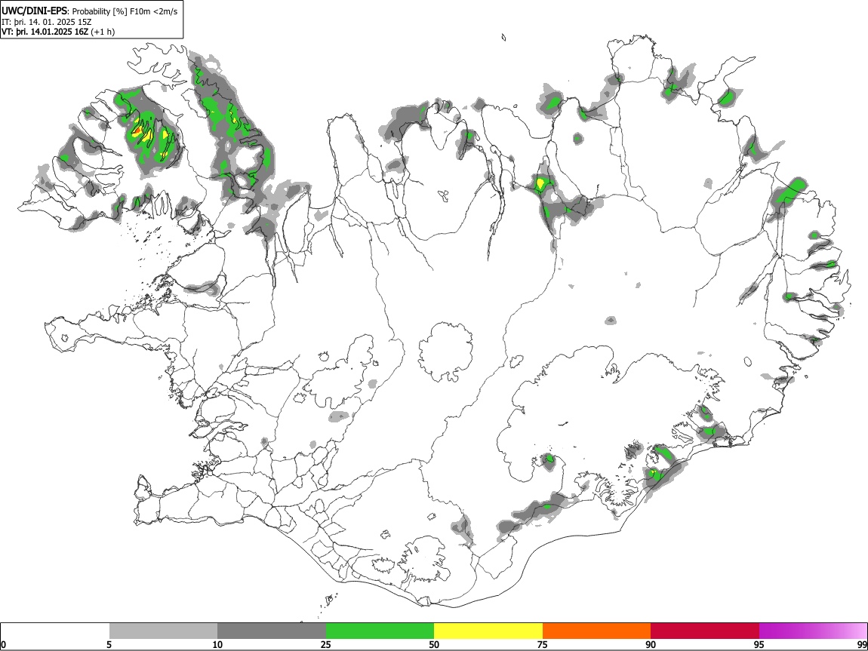868x651 pixels.
Task: Click the '(+1 h)' forecast offset text
Action: click(103, 32)
